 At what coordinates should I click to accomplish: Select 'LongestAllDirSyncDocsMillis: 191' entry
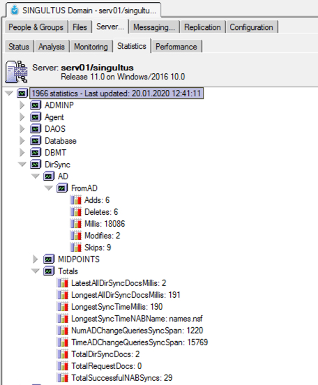pos(126,294)
